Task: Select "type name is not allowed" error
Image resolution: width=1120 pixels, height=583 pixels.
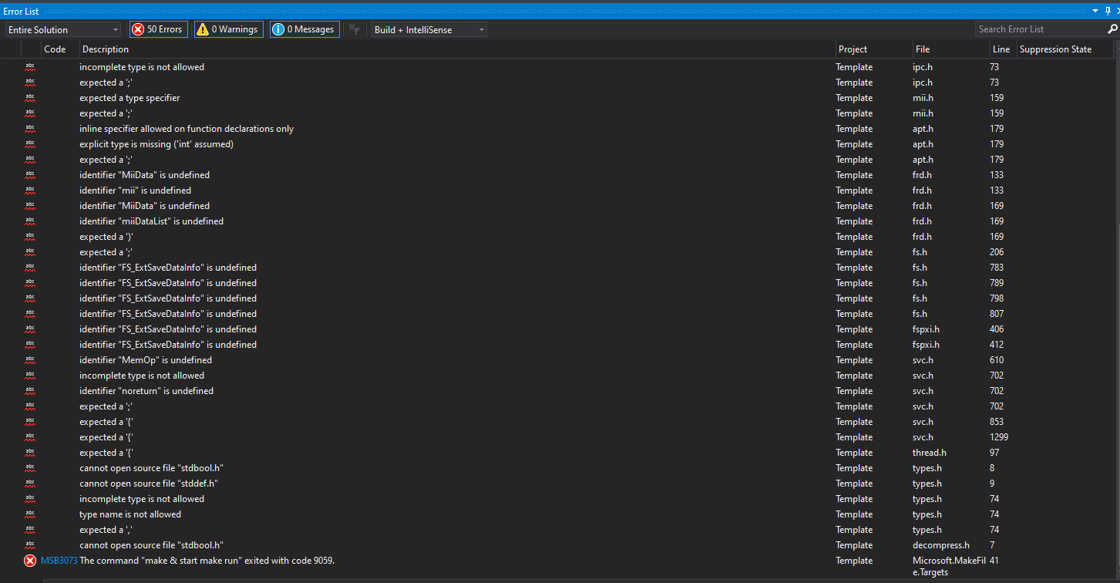Action: 130,514
